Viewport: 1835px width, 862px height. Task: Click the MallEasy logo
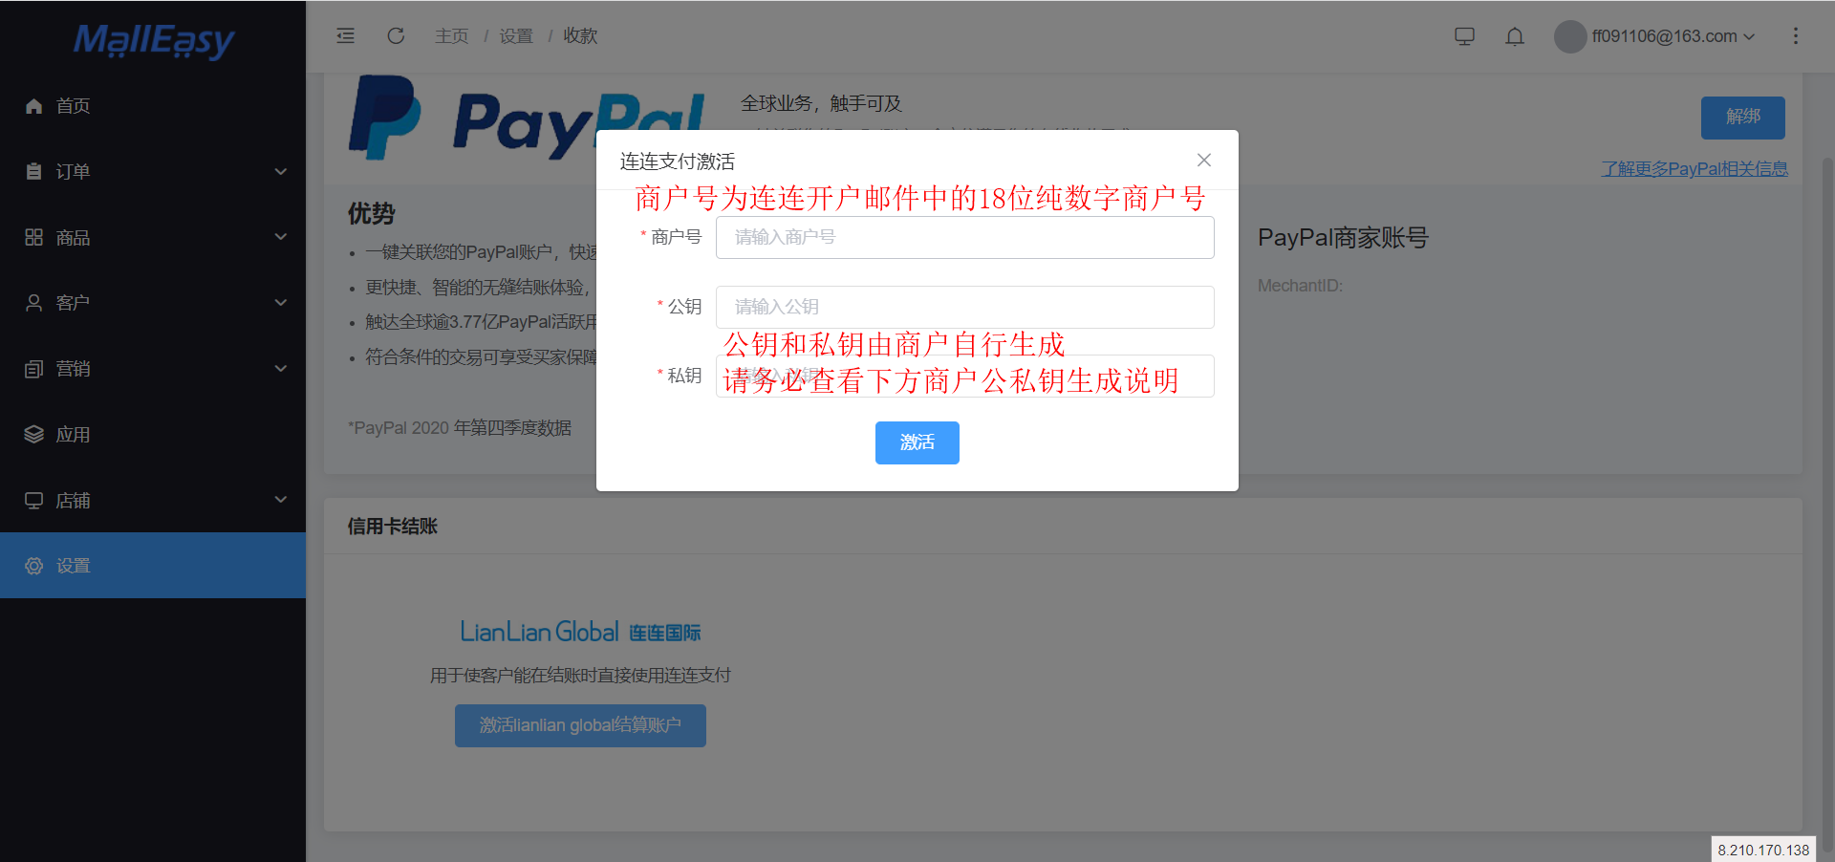coord(154,40)
